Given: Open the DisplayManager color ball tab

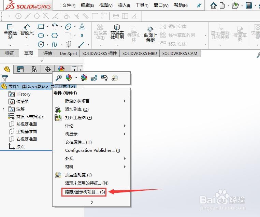Looking at the screenshot, I should [61, 69].
